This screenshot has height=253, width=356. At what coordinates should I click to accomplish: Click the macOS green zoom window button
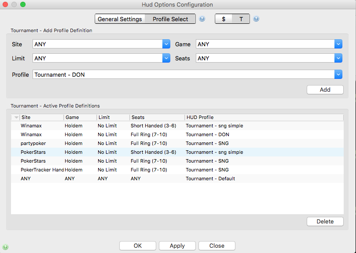pos(23,4)
